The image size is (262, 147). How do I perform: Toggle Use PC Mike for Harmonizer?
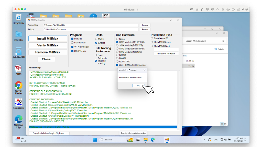117,65
